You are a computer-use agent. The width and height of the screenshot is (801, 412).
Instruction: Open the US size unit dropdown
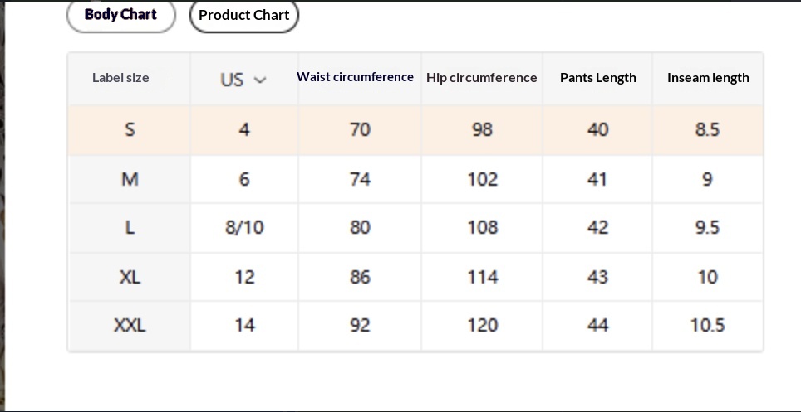pyautogui.click(x=243, y=80)
